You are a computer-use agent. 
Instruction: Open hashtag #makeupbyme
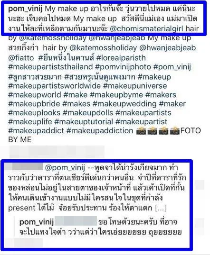pos(116,95)
